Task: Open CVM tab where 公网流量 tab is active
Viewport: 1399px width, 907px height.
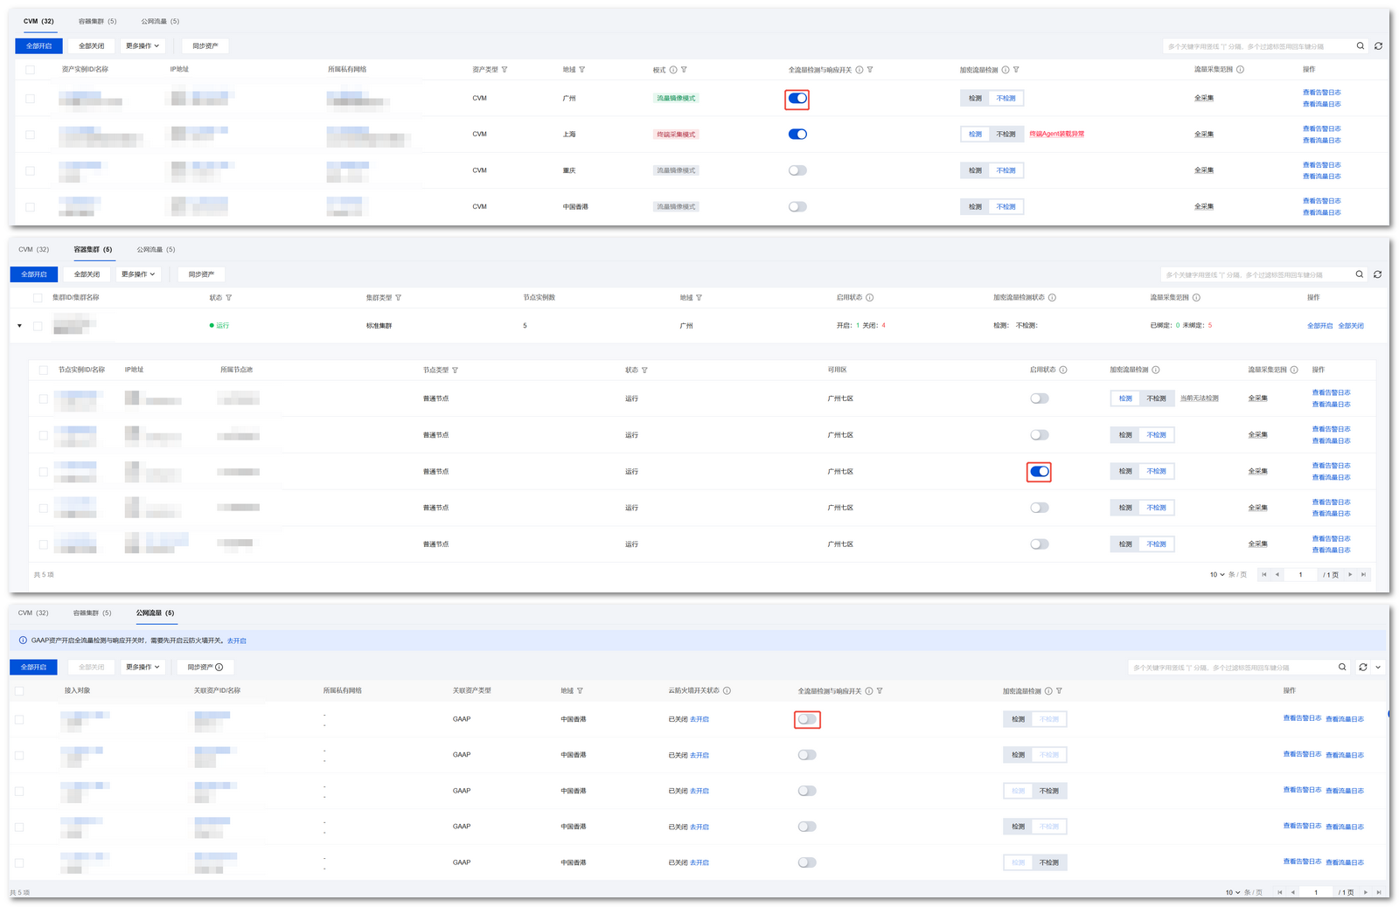Action: click(33, 613)
